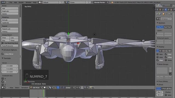Open the Bone properties tab icon

click(168, 10)
